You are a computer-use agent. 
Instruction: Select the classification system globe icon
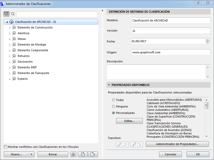tap(11, 22)
